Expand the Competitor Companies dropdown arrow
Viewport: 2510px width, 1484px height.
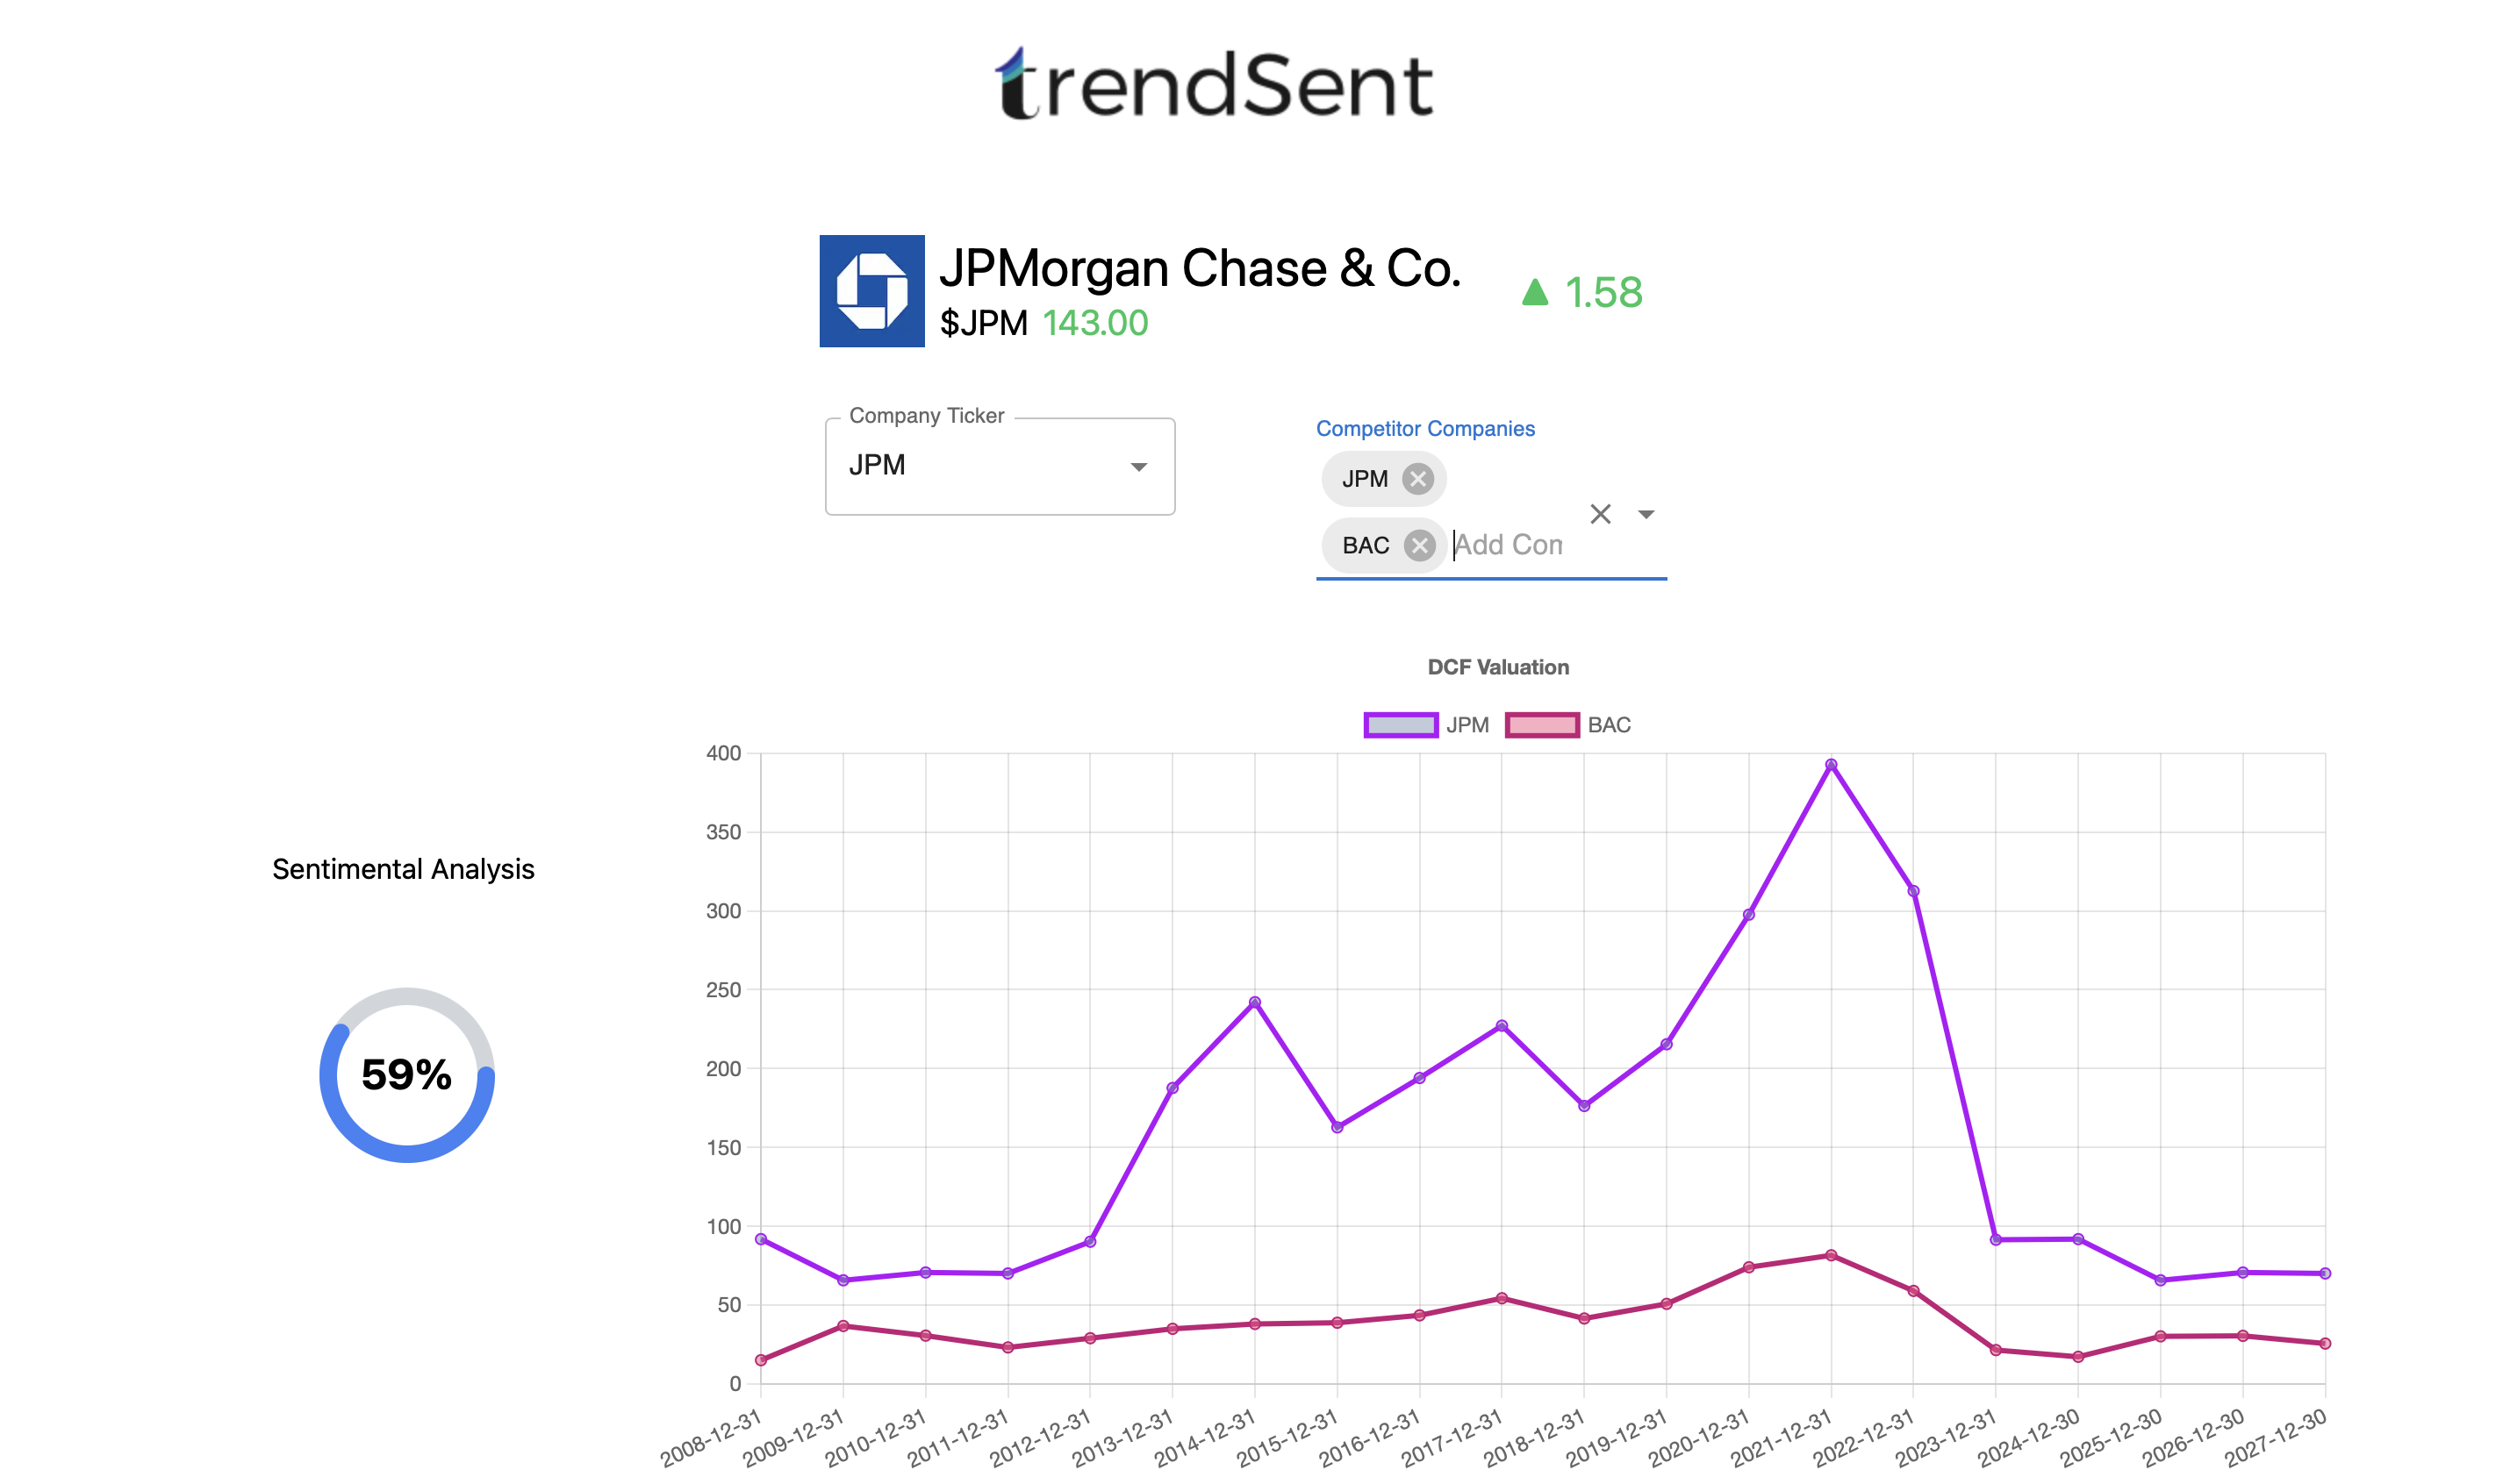click(x=1646, y=514)
